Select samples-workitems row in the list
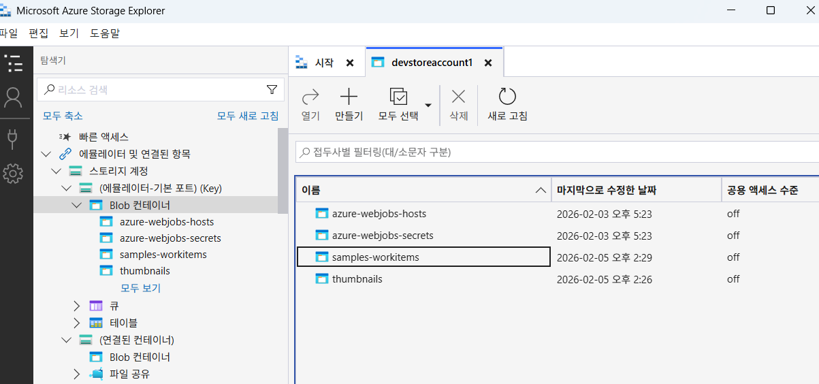 [558, 257]
